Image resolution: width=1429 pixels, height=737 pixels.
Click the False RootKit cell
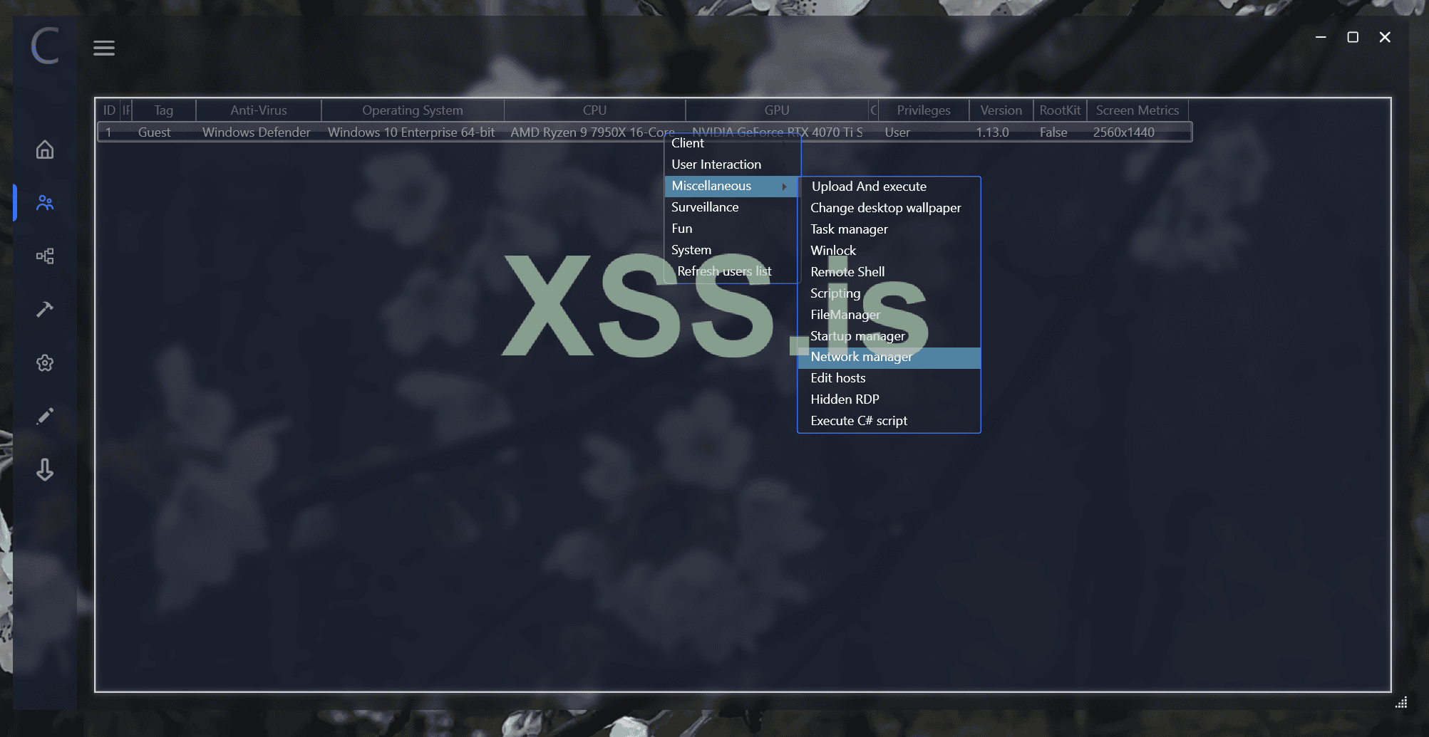[1053, 132]
